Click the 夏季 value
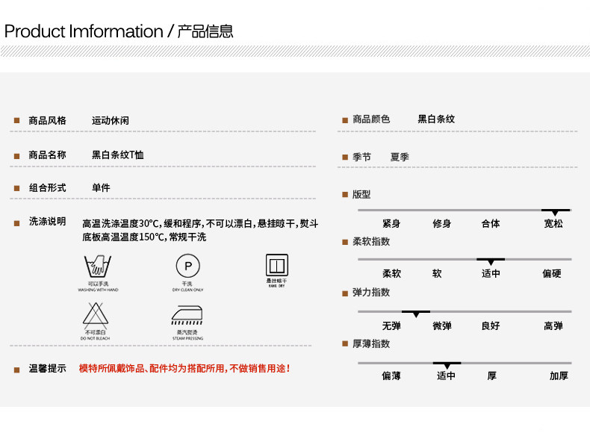Image resolution: width=590 pixels, height=436 pixels. coord(400,157)
